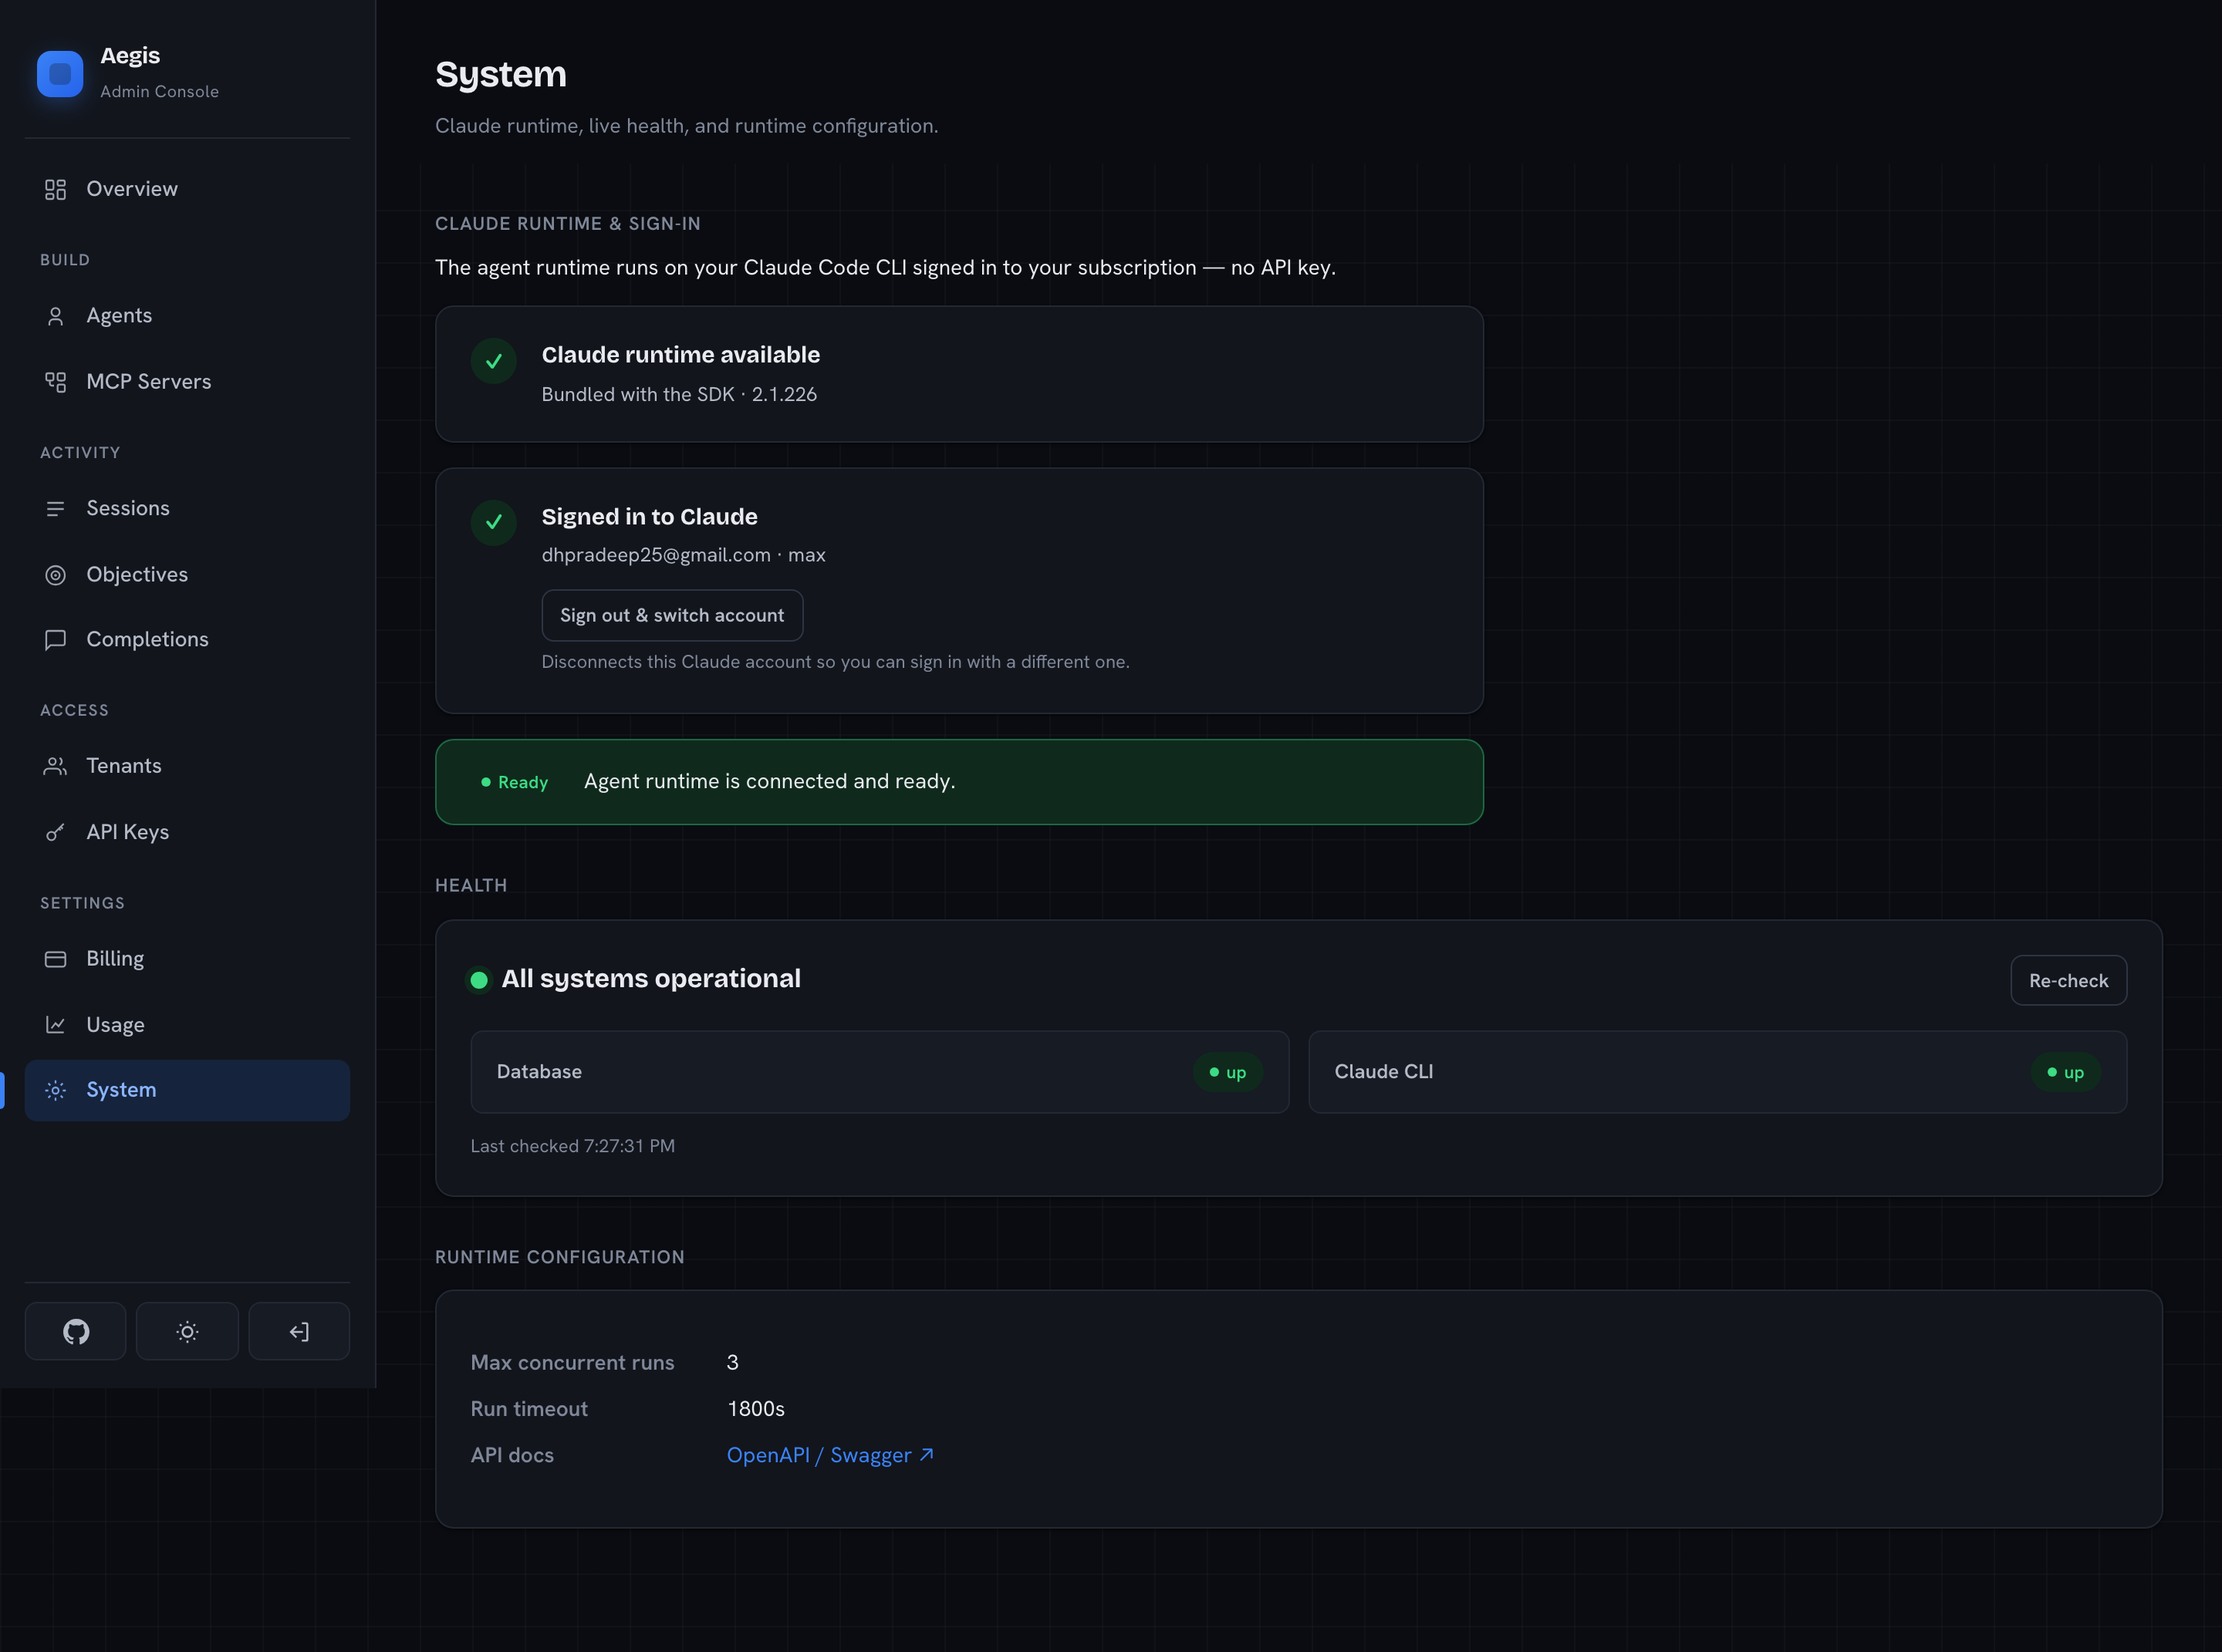The image size is (2222, 1652).
Task: Click Sign out & switch account
Action: 672,615
